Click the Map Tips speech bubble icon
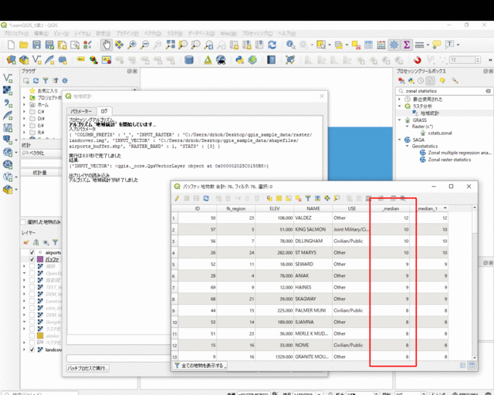Image resolution: width=494 pixels, height=395 pixels. [x=437, y=45]
